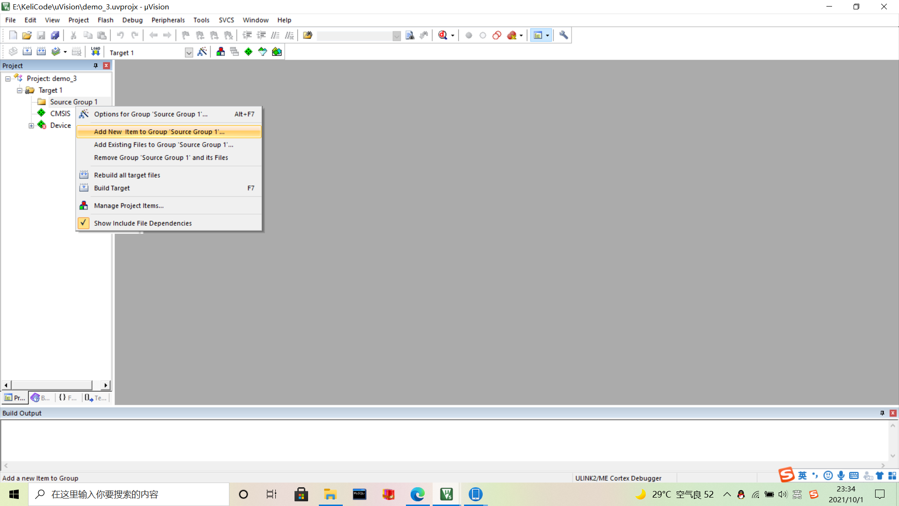Click the Cut scissors icon

(x=74, y=35)
